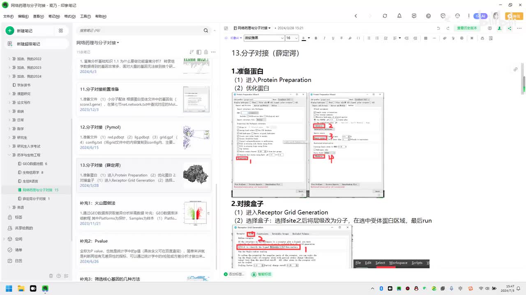Click the search magnifier in the note list
526x295 pixels.
pos(206,30)
